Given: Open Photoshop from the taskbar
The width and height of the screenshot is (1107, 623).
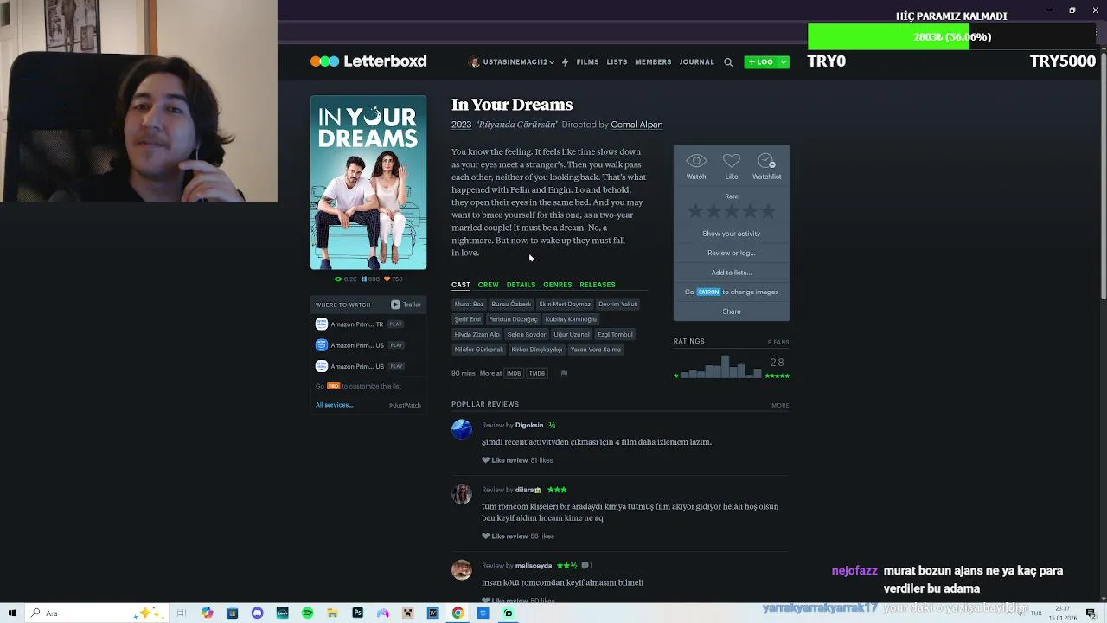Looking at the screenshot, I should pyautogui.click(x=357, y=613).
